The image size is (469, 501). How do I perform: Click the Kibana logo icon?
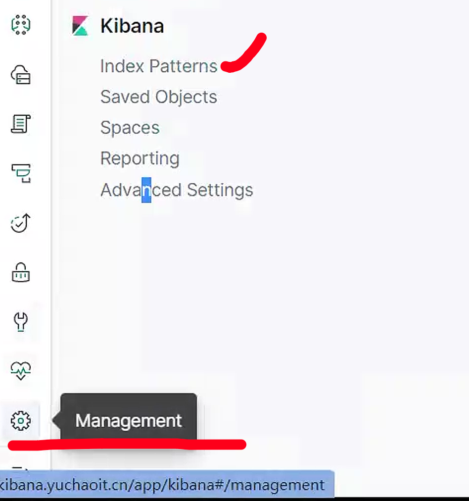pyautogui.click(x=80, y=26)
